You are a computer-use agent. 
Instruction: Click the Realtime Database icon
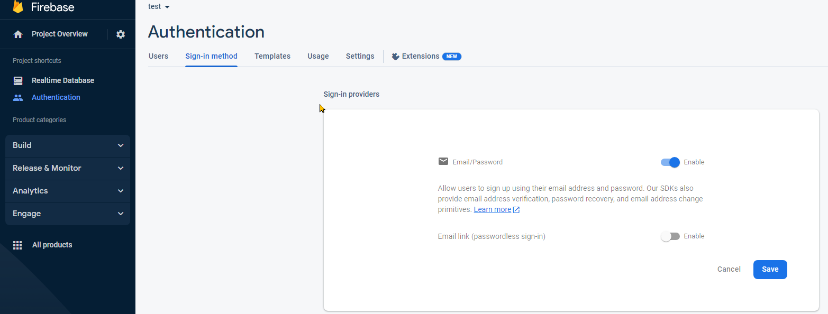point(18,81)
